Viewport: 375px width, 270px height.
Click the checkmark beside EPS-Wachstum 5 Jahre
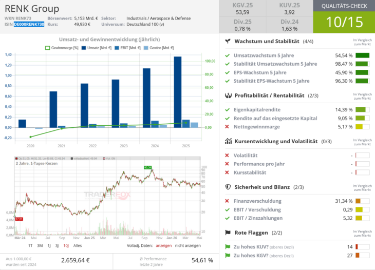[x=227, y=73]
